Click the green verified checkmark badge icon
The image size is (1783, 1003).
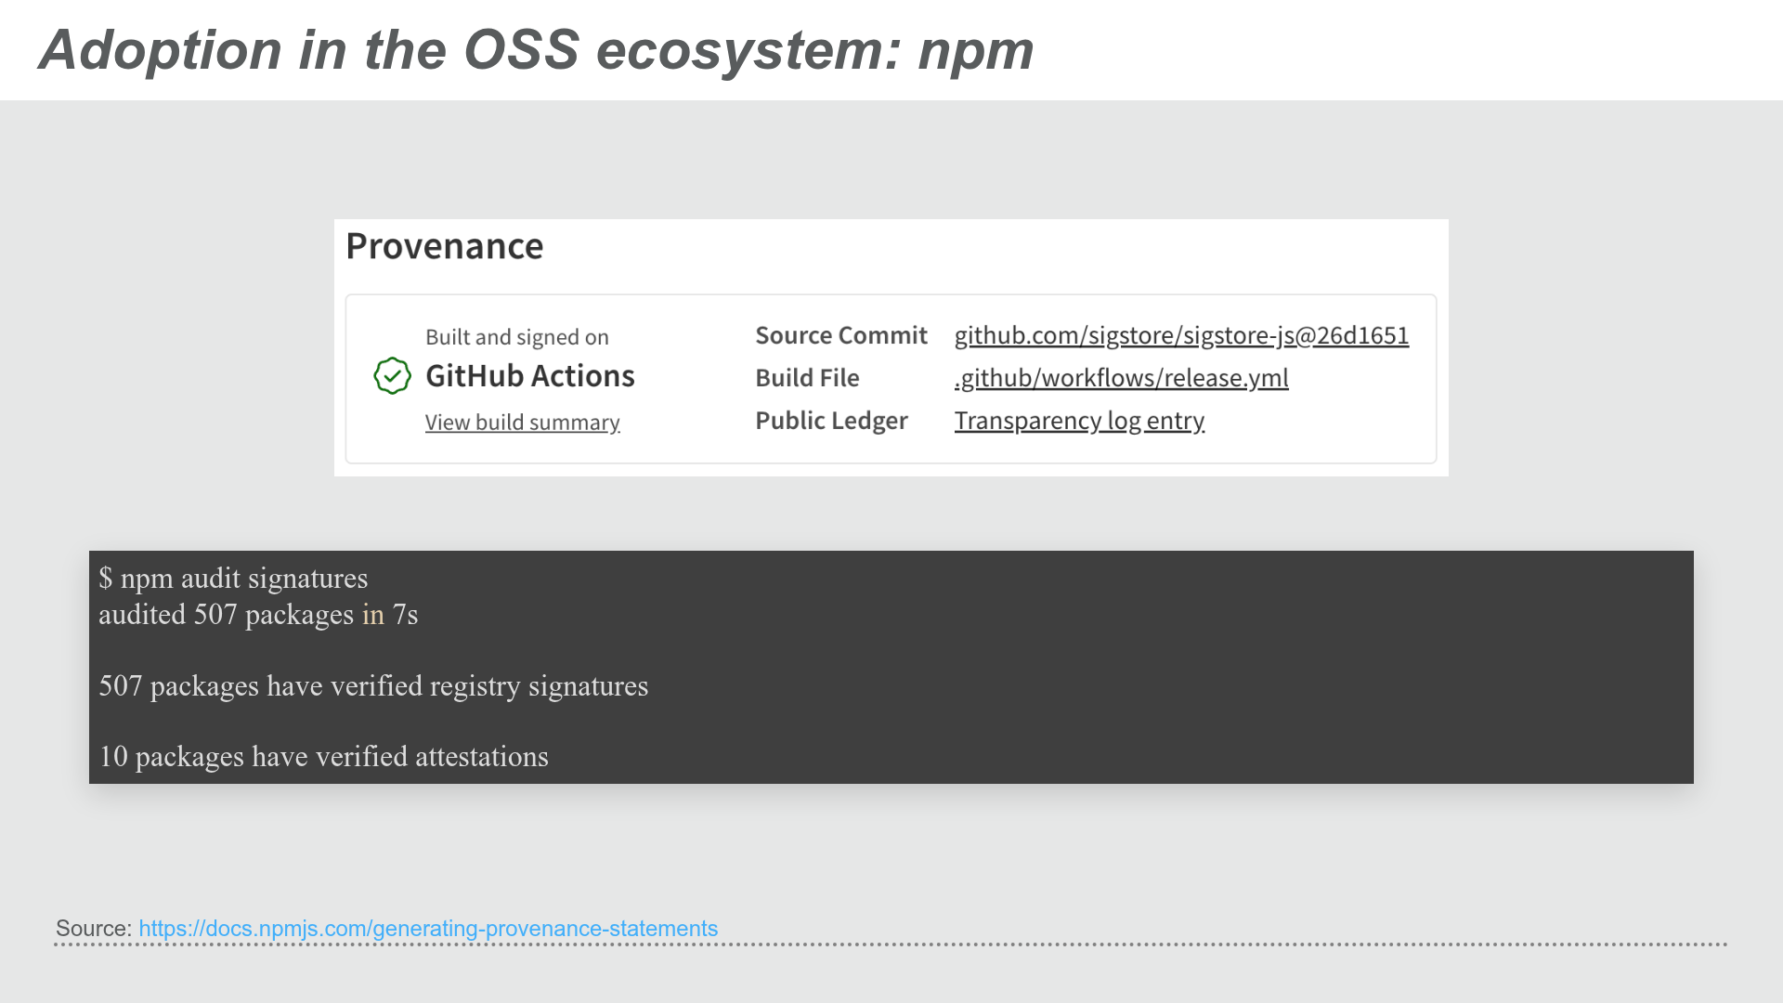[392, 376]
